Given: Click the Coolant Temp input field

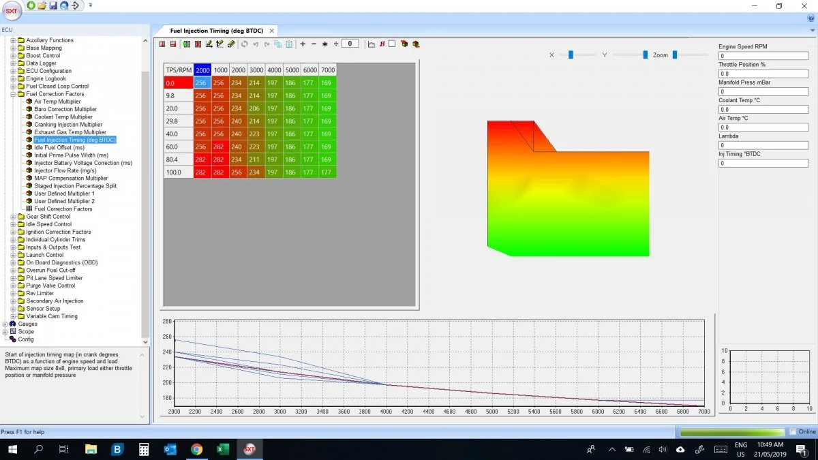Looking at the screenshot, I should [x=762, y=109].
